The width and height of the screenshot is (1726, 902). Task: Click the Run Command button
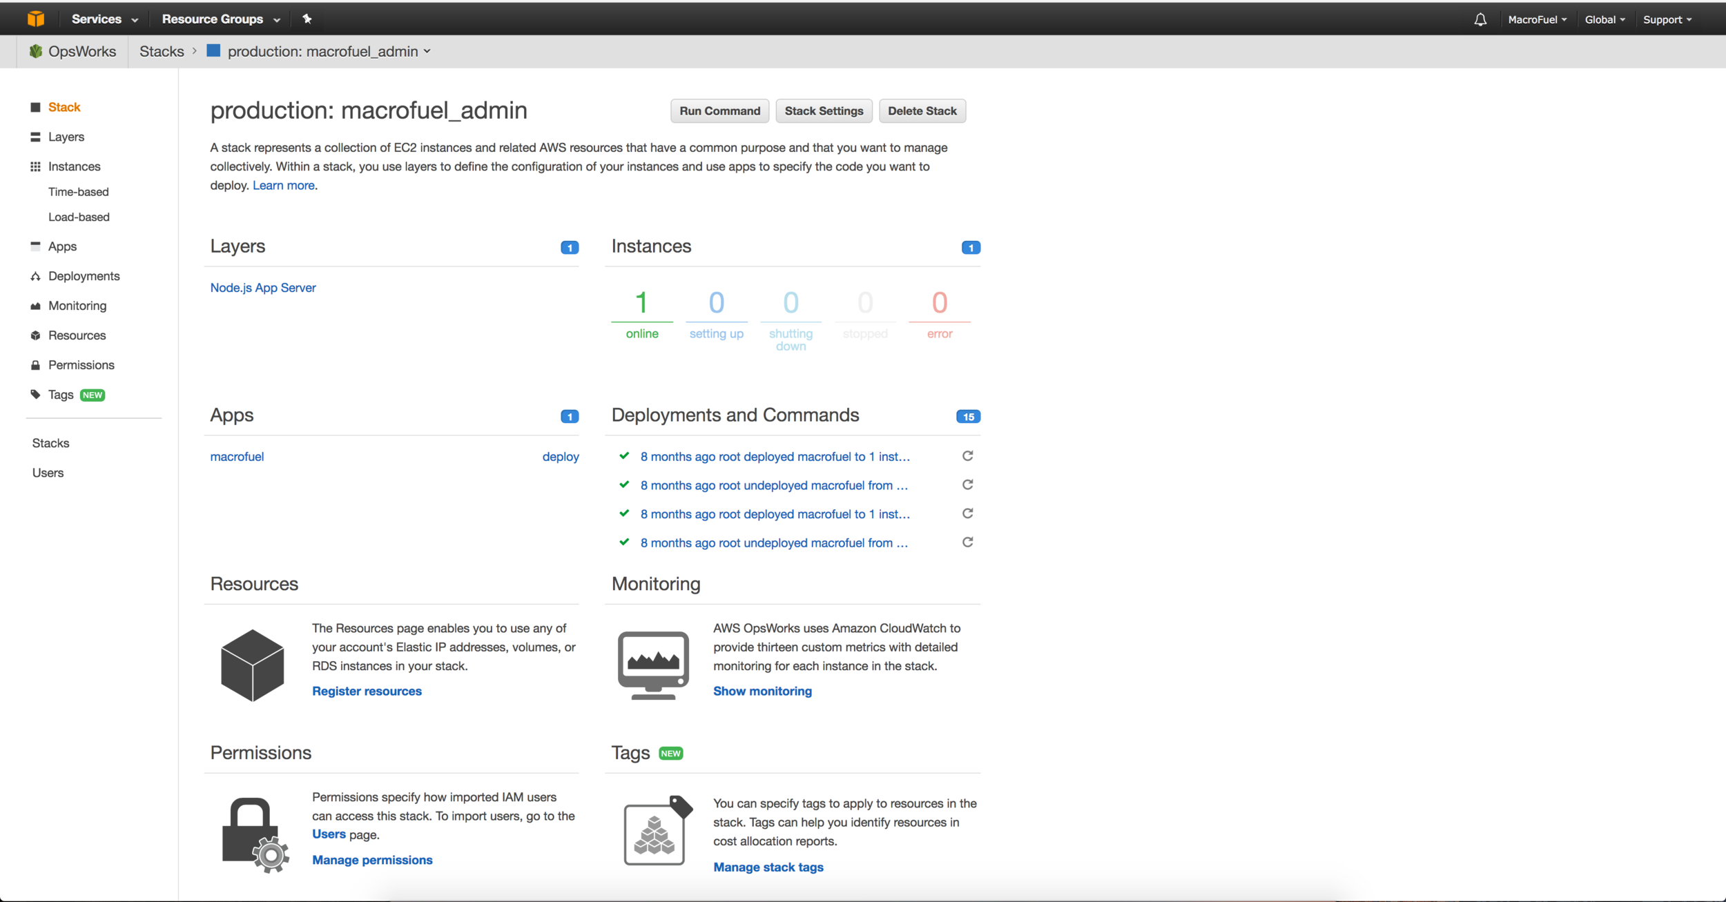(x=719, y=111)
